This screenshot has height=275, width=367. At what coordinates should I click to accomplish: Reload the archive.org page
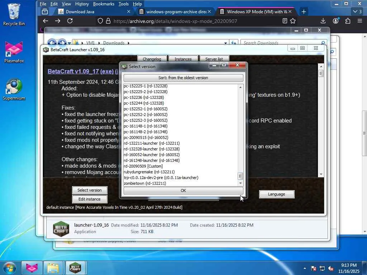point(70,21)
